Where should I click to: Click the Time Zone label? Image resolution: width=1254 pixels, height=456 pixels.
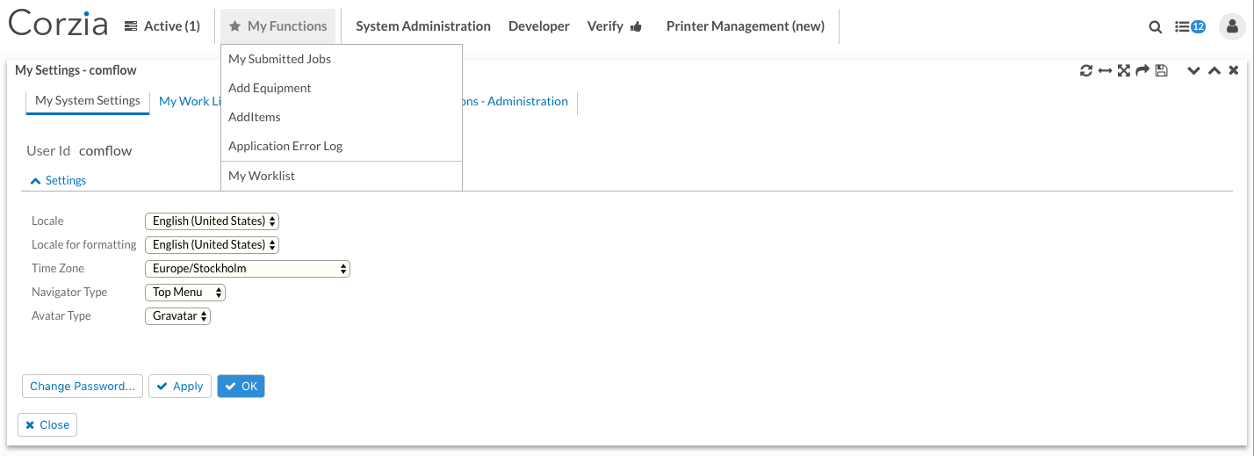[x=58, y=269]
